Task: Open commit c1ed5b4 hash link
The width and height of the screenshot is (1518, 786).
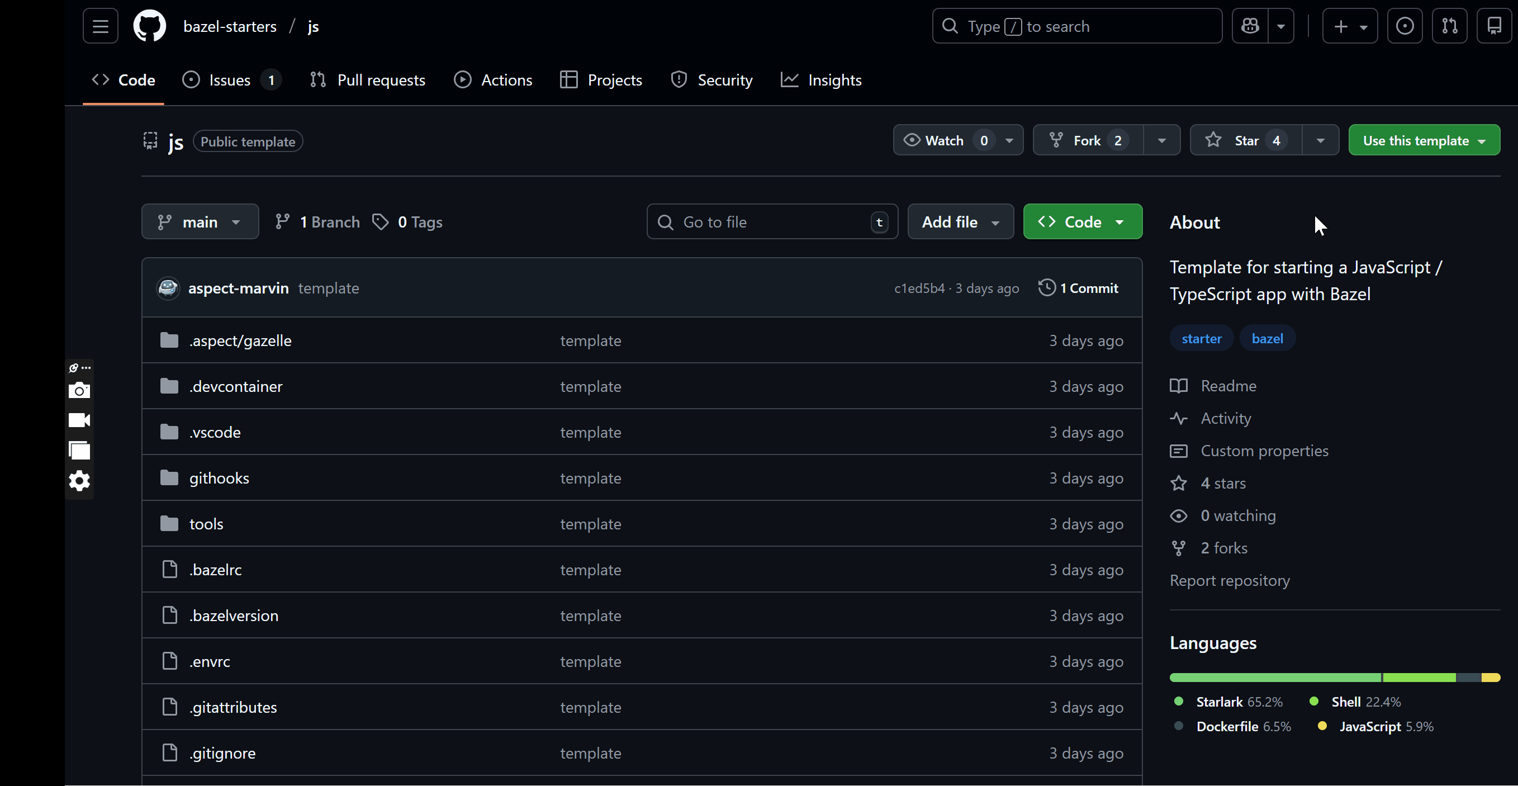Action: [x=919, y=288]
